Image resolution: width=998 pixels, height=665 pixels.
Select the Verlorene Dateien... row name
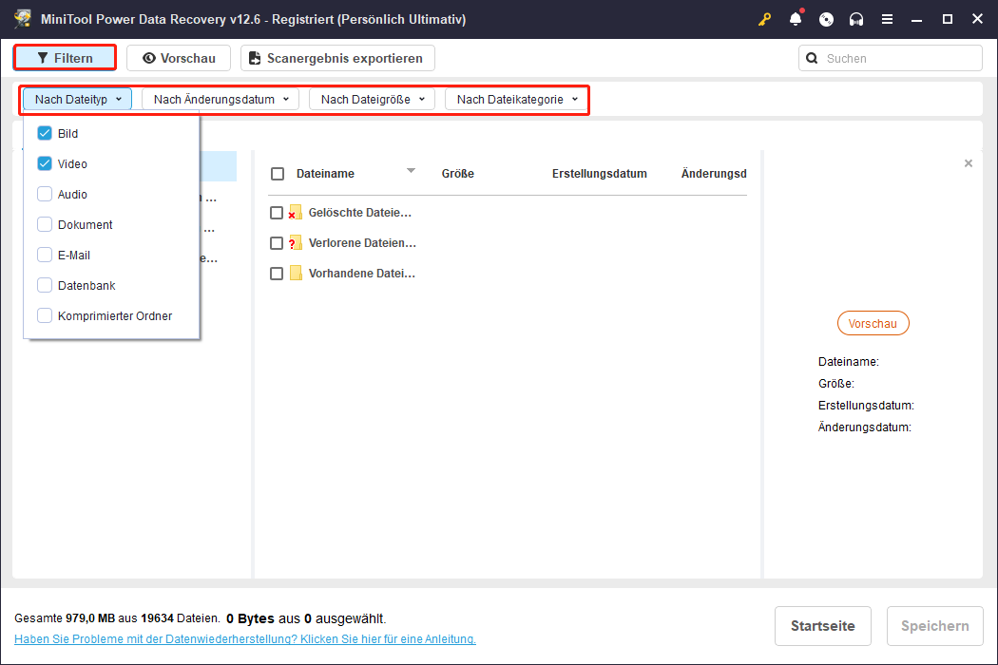[362, 243]
